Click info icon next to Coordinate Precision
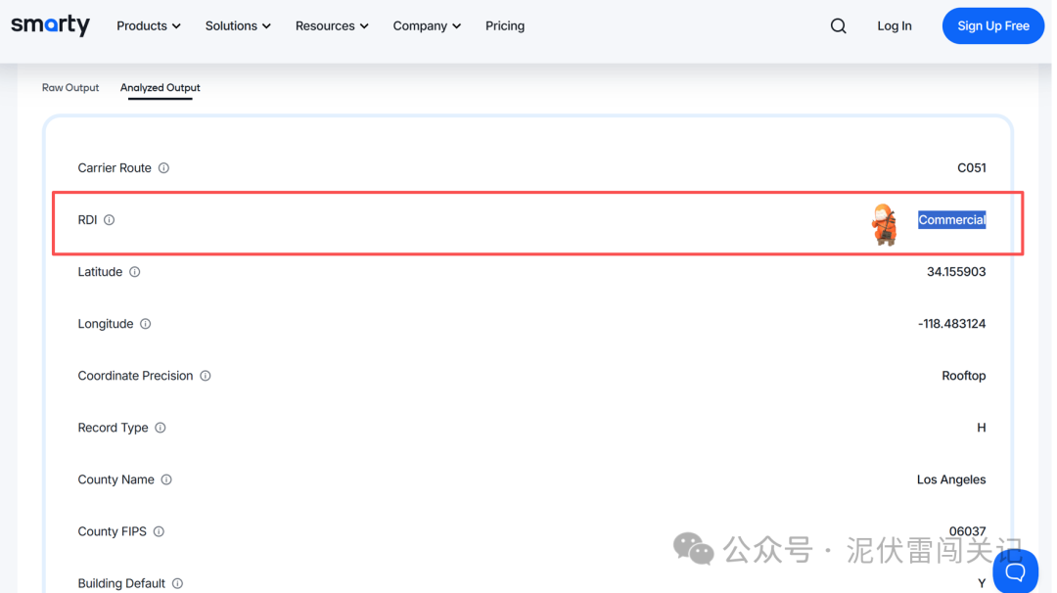This screenshot has height=593, width=1057. pos(206,376)
